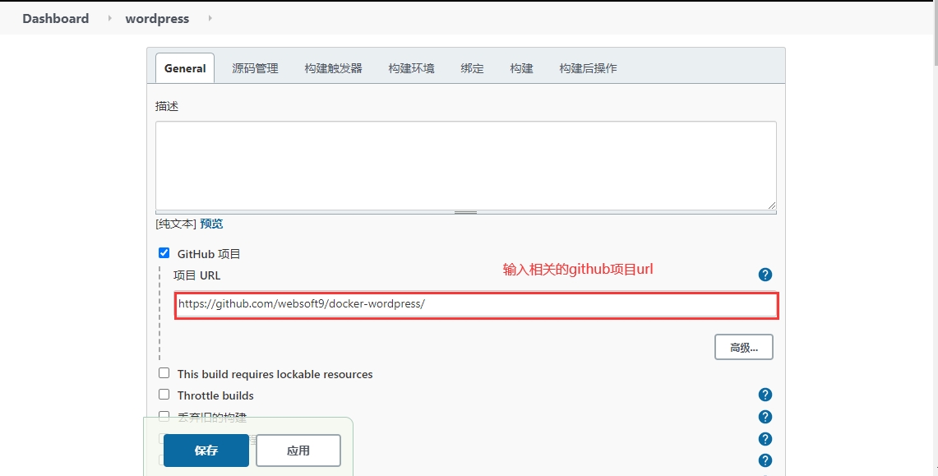Click the description box resize handle bar
The width and height of the screenshot is (938, 476).
[x=465, y=212]
